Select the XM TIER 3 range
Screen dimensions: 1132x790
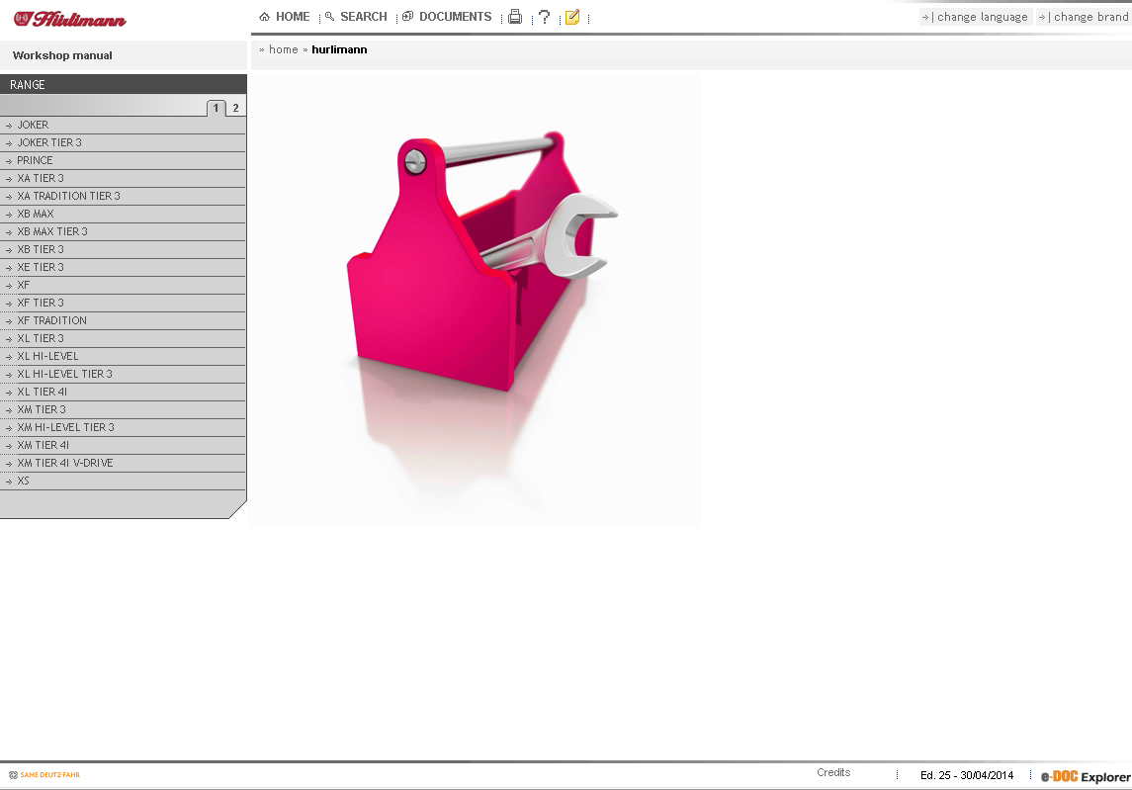click(x=123, y=410)
